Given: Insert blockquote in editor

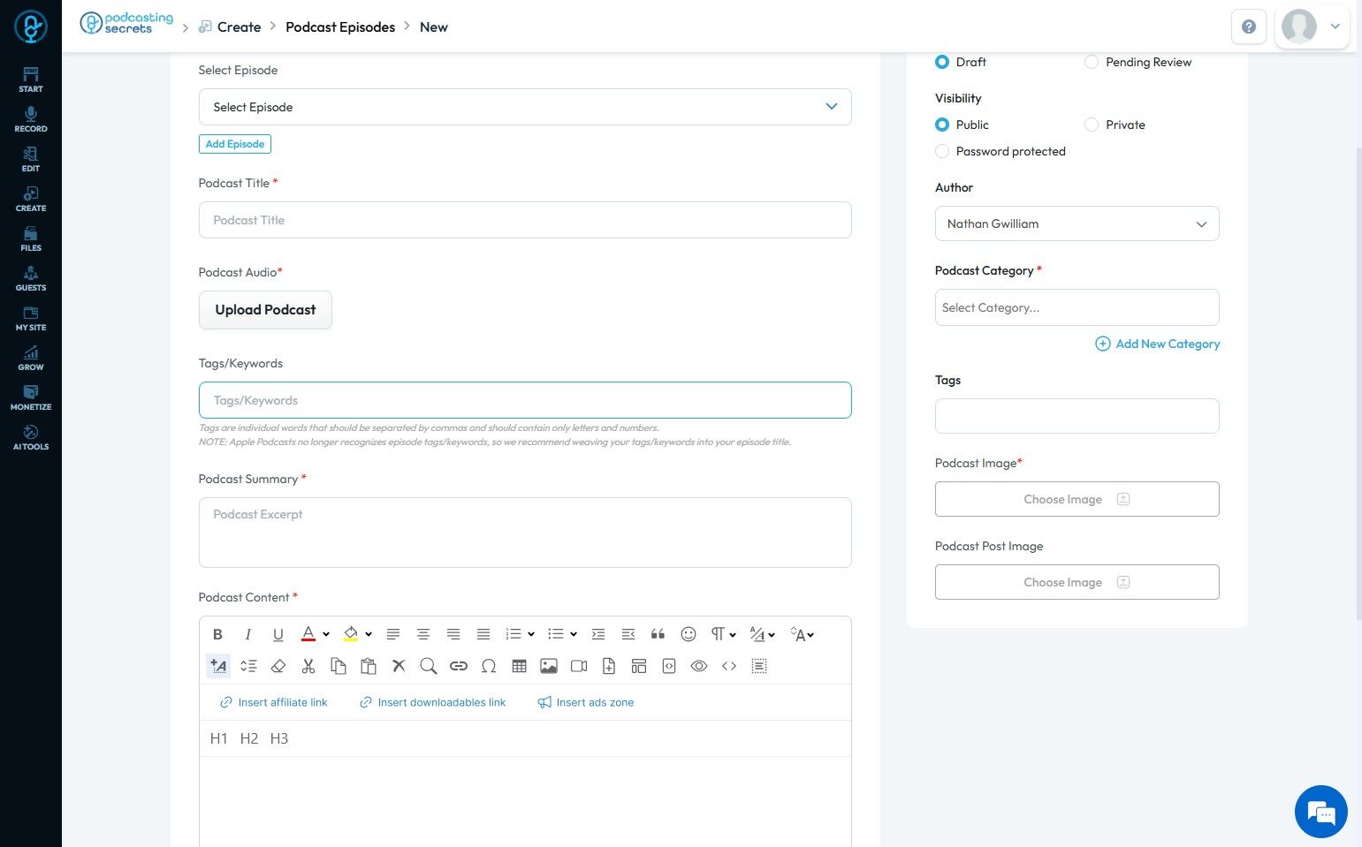Looking at the screenshot, I should pos(658,634).
